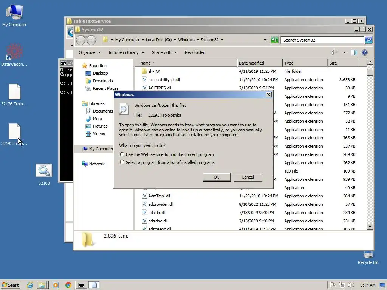The width and height of the screenshot is (387, 290).
Task: Select the zh-TW folder icon
Action: pos(144,71)
